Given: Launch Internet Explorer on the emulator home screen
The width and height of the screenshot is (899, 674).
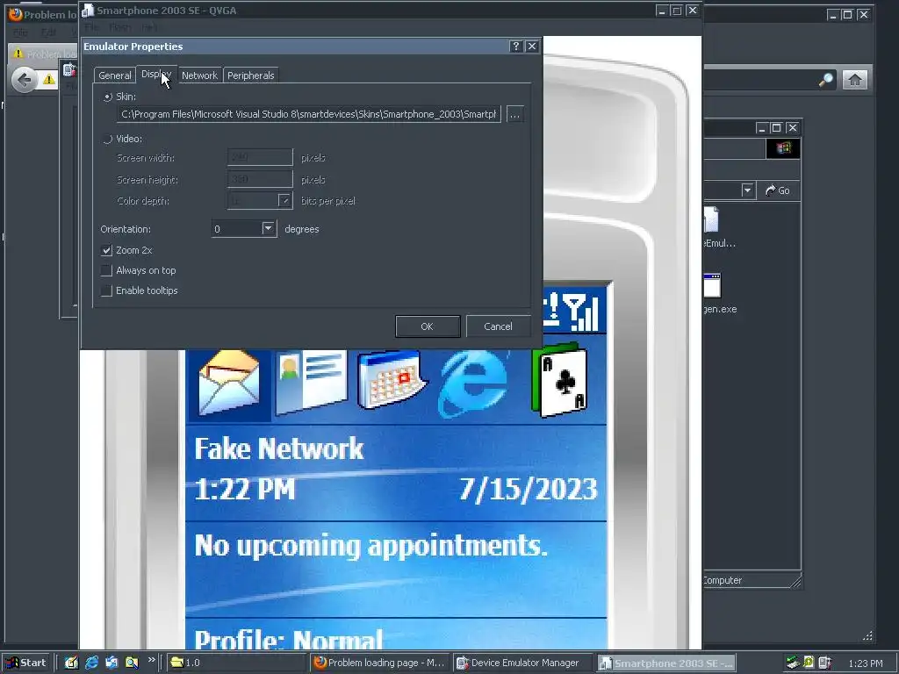Looking at the screenshot, I should click(473, 383).
